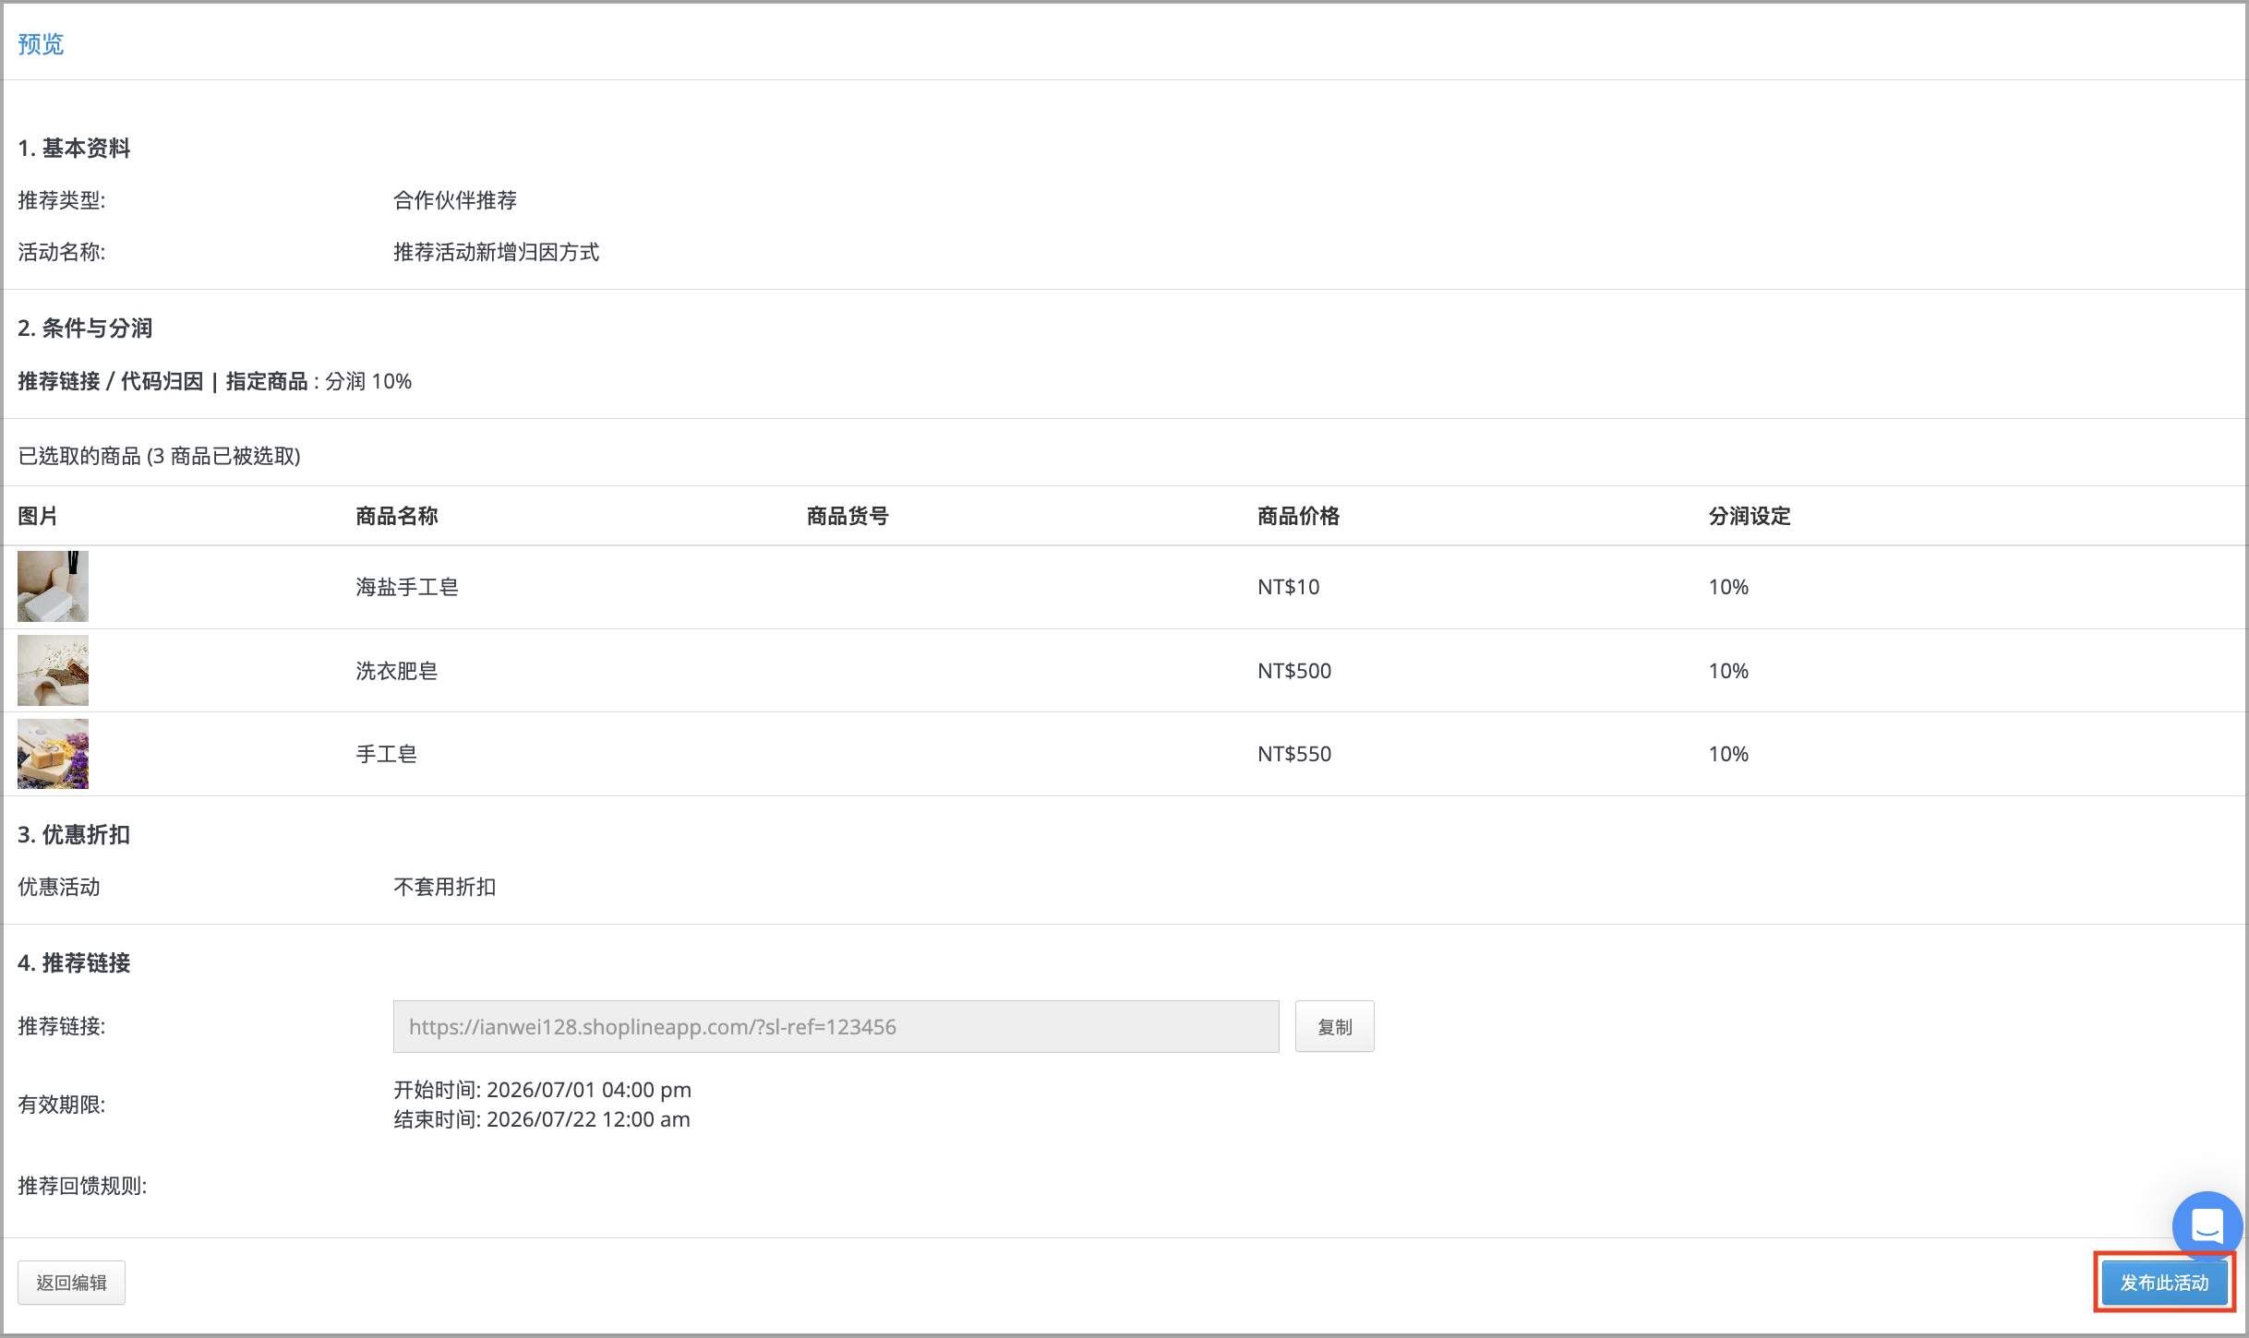Click the 预览 header title
This screenshot has height=1338, width=2249.
tap(41, 43)
